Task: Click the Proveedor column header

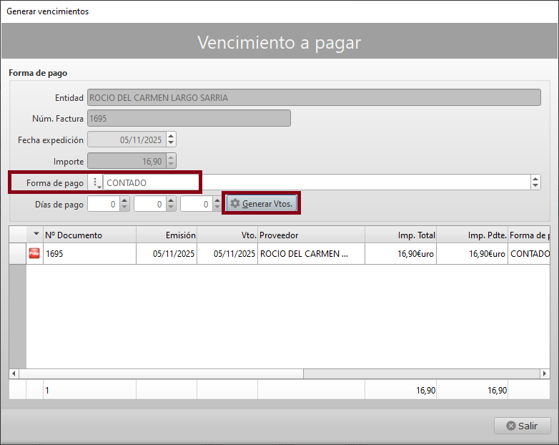Action: pyautogui.click(x=311, y=235)
